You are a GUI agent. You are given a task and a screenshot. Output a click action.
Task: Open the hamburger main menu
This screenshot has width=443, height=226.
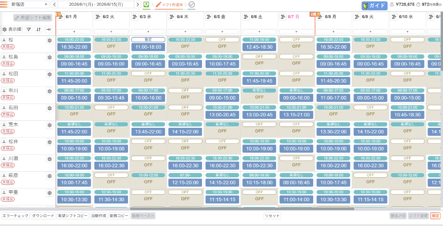(x=4, y=4)
